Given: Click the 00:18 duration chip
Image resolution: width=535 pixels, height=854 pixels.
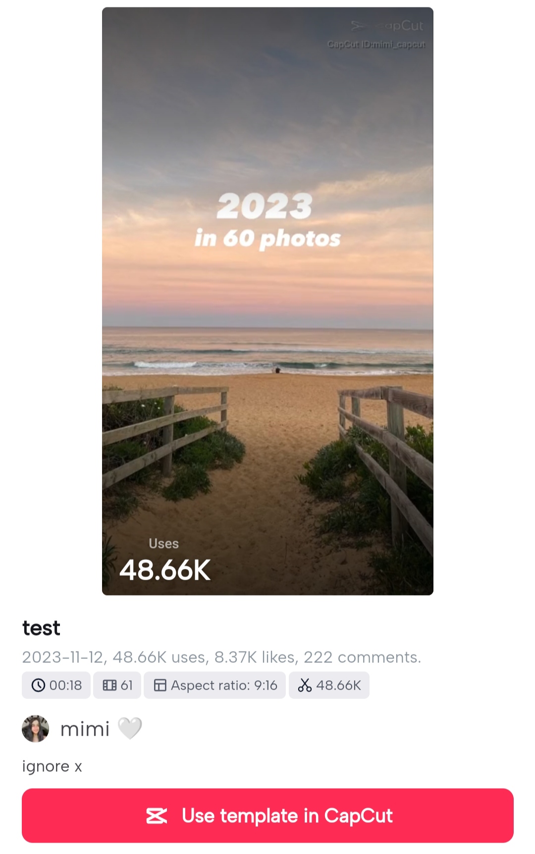Looking at the screenshot, I should [x=55, y=685].
